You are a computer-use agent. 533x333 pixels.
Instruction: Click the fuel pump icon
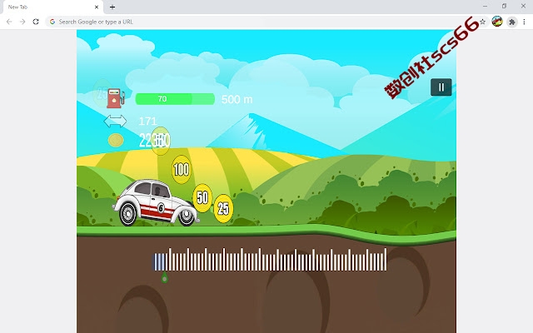(x=115, y=98)
